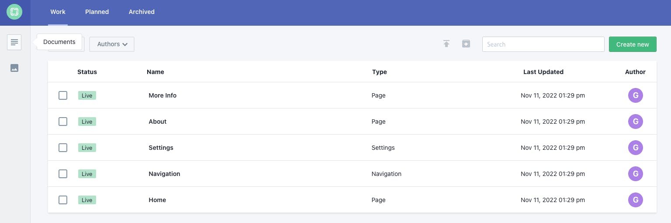Focus the Search input field
This screenshot has height=223, width=671.
tap(543, 44)
